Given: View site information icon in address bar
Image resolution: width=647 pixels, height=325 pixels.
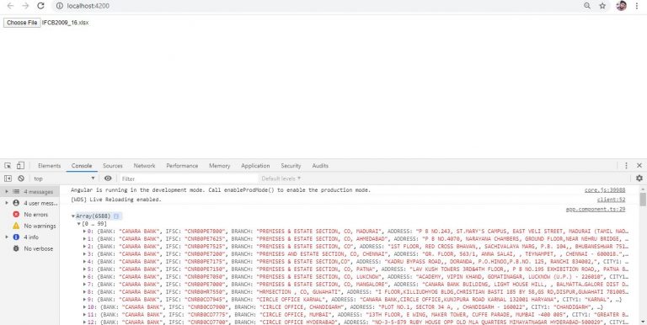Looking at the screenshot, I should [60, 6].
